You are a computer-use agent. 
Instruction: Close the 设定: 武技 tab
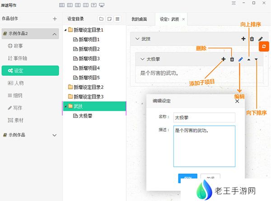[x=183, y=19]
